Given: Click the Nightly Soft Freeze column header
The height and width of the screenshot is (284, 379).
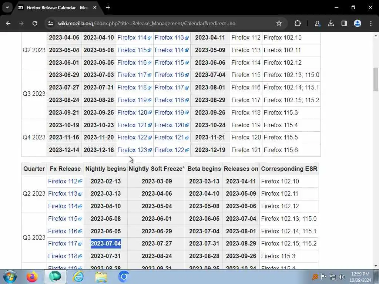Looking at the screenshot, I should pyautogui.click(x=157, y=169).
